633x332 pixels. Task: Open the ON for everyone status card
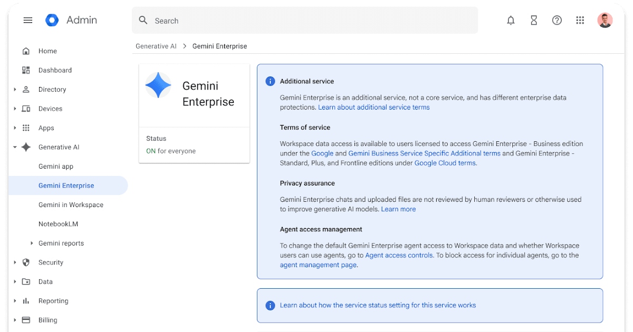pyautogui.click(x=194, y=145)
